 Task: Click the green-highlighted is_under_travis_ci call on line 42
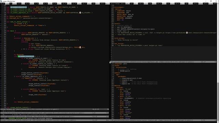pyautogui.click(x=26, y=56)
